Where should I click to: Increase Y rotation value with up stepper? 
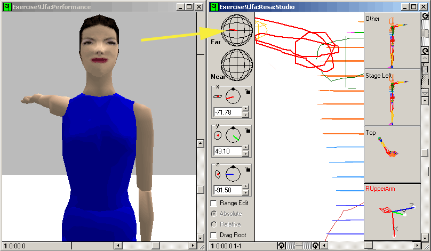pos(245,148)
